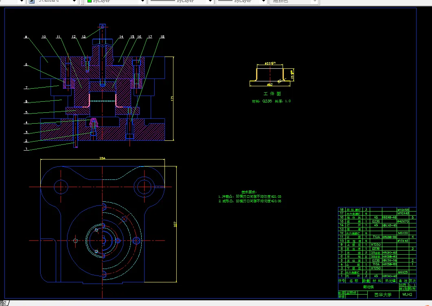
Task: Select T10A material in row 11
Action: (376, 237)
